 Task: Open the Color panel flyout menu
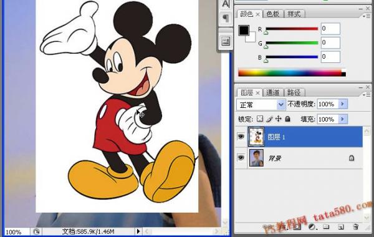pyautogui.click(x=367, y=16)
